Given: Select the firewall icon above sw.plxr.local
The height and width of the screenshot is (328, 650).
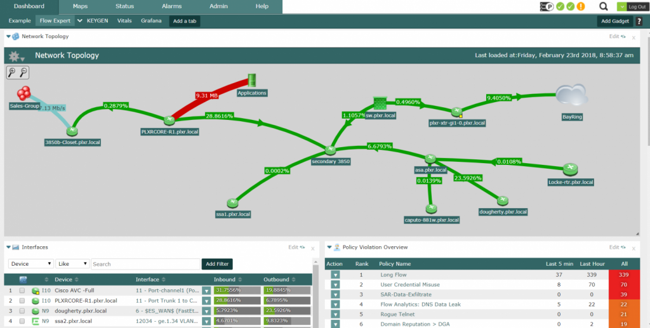Looking at the screenshot, I should [380, 103].
